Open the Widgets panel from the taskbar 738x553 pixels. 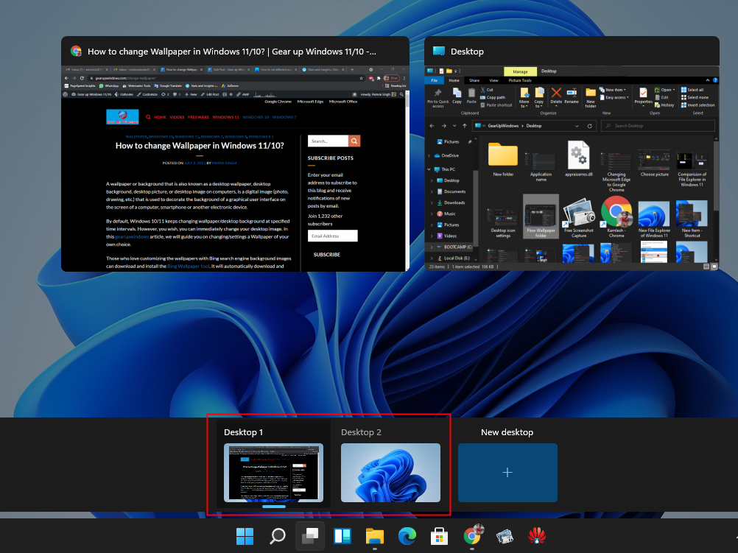(342, 535)
